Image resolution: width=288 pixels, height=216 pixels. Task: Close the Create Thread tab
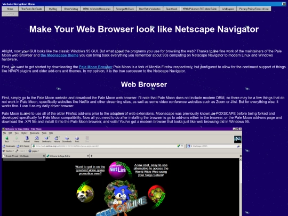(x=44, y=156)
